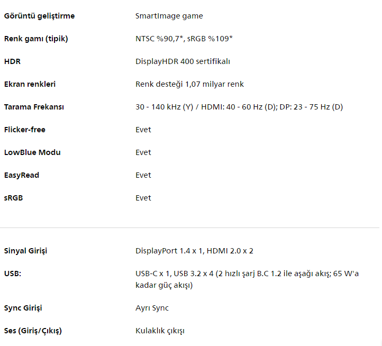Click the Flicker-free label

[25, 130]
